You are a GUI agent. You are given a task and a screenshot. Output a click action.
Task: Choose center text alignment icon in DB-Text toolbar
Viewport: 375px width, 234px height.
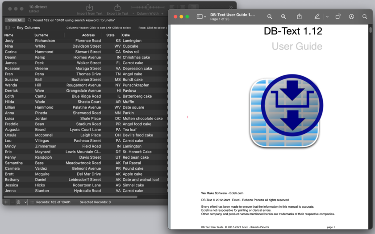(183, 7)
